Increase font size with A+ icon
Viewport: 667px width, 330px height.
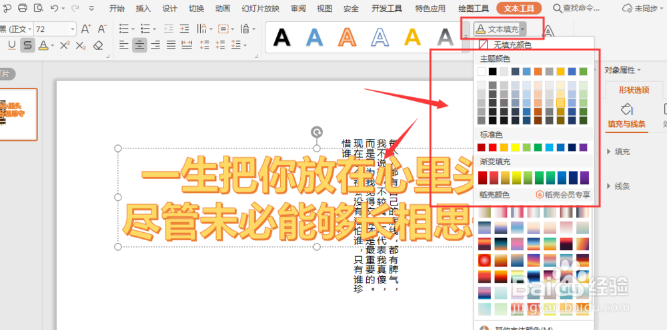86,29
